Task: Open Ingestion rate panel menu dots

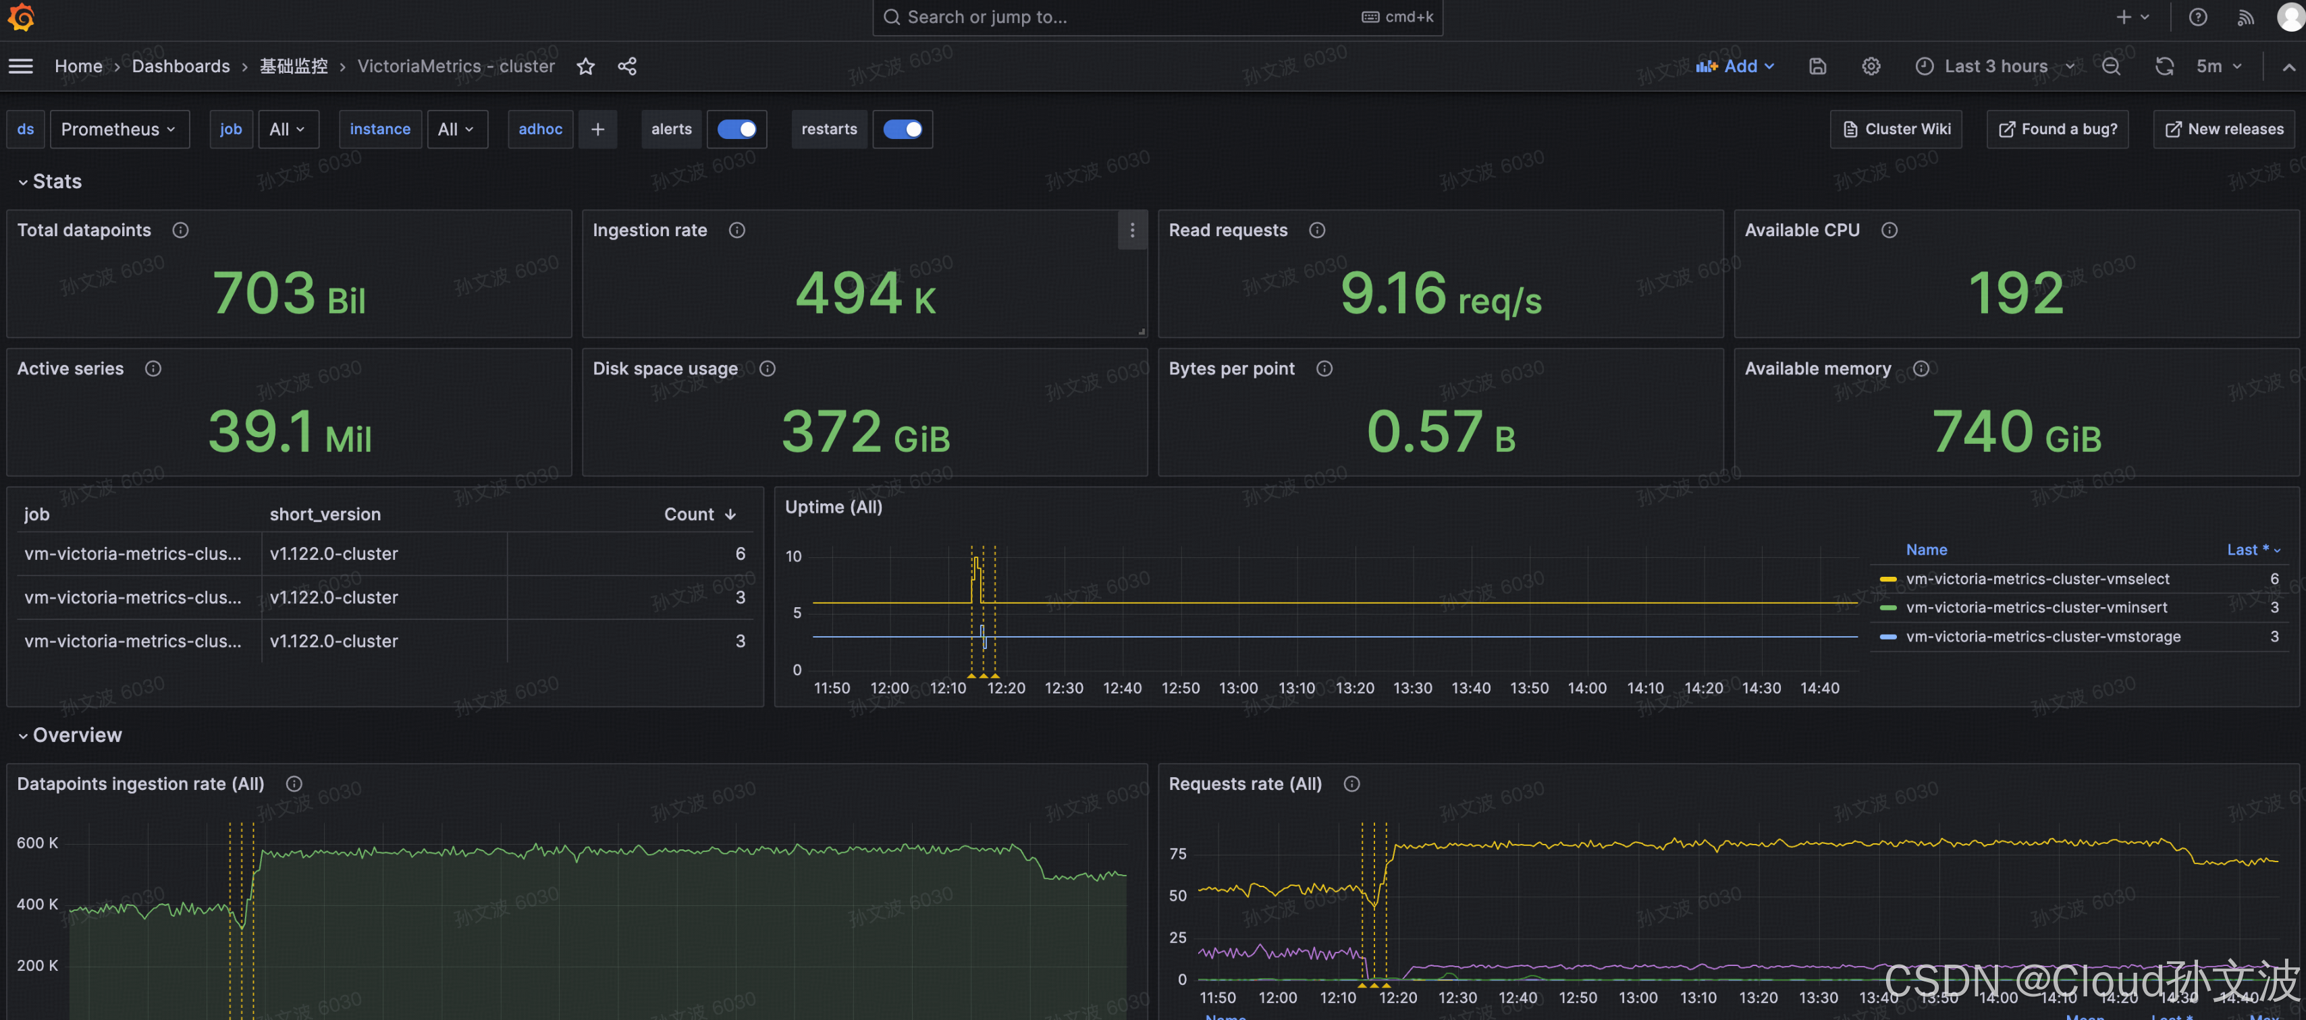Action: (x=1131, y=231)
